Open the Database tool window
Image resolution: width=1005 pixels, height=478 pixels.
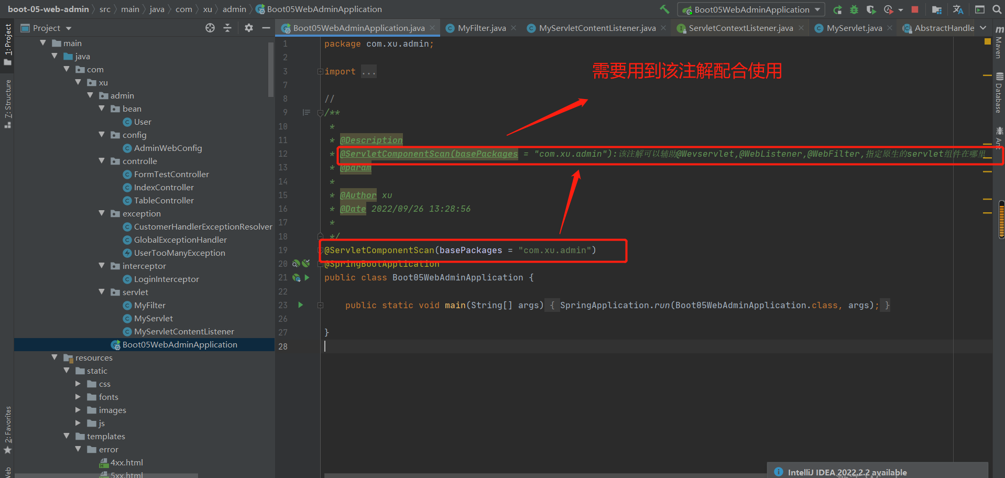[999, 93]
